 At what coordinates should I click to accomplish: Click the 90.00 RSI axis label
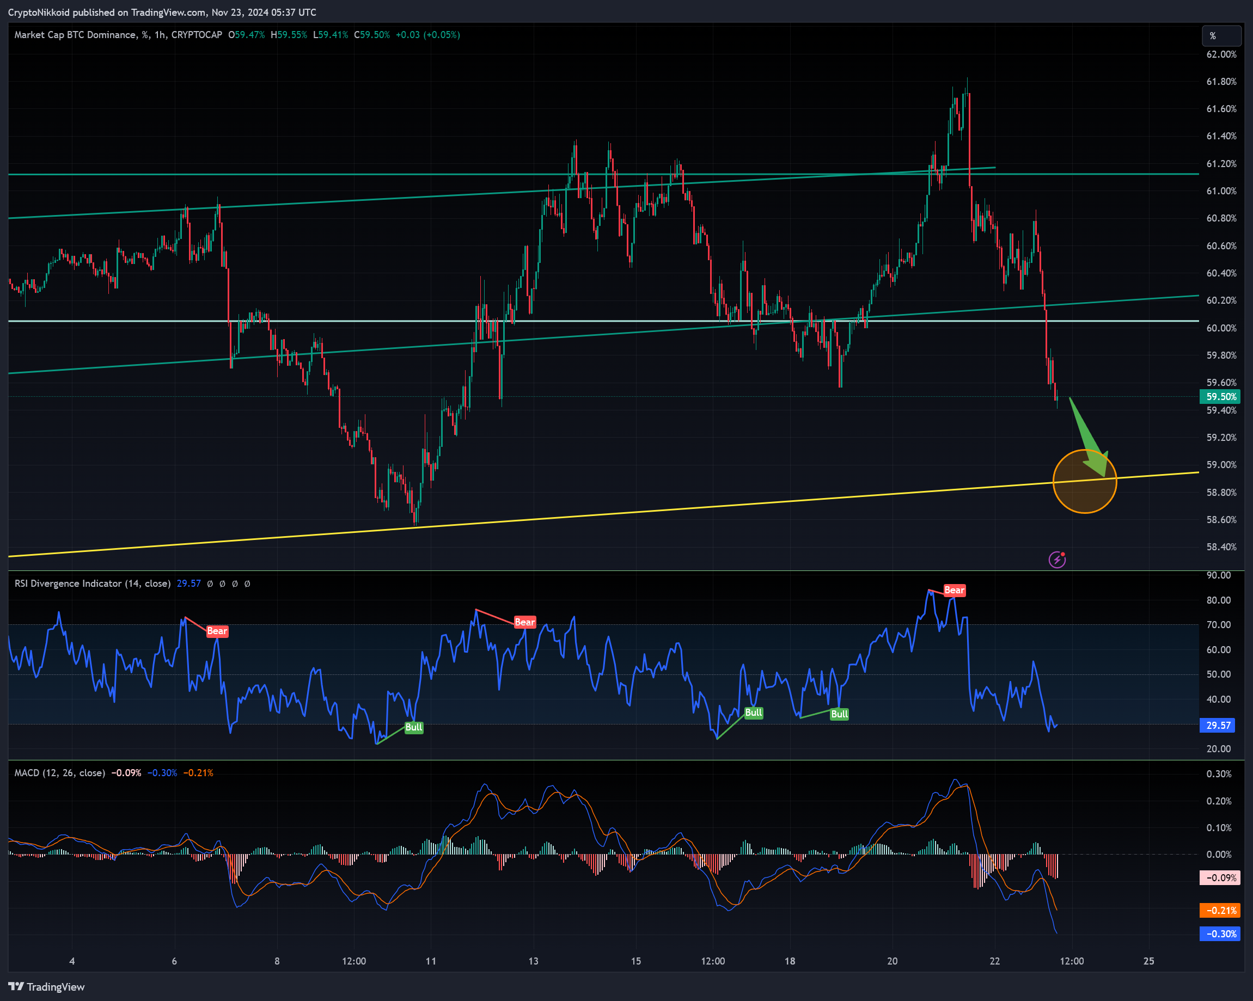[x=1218, y=575]
